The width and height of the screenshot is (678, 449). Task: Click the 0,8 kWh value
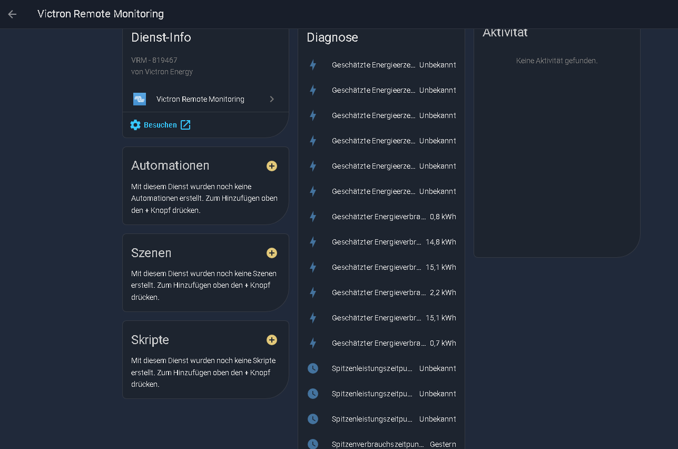pyautogui.click(x=443, y=217)
